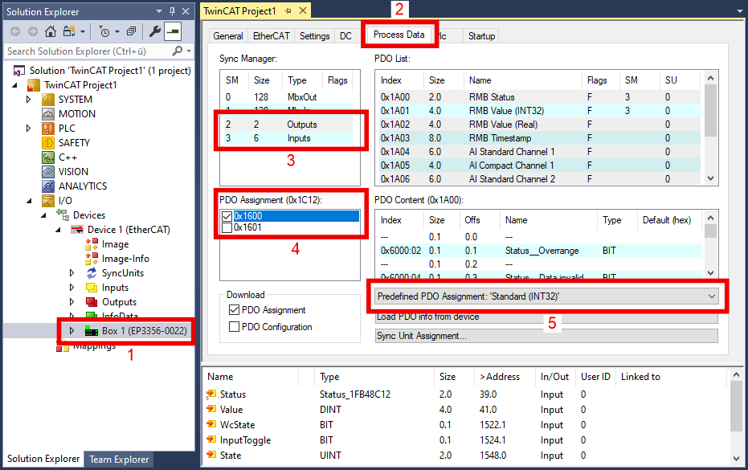Select Status__Overrange content row

click(539, 251)
